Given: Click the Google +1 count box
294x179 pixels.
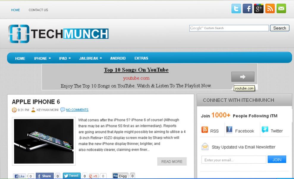Looking at the screenshot, I should (103, 176).
